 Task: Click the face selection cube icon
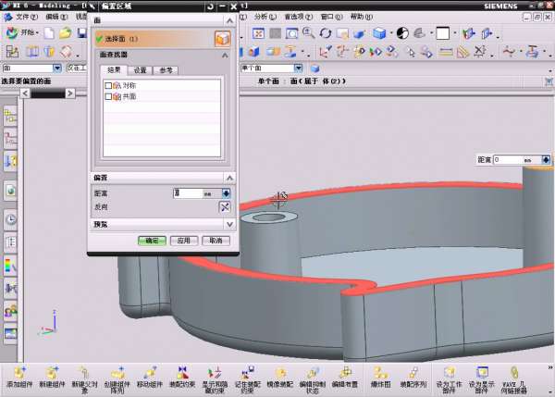tap(222, 39)
